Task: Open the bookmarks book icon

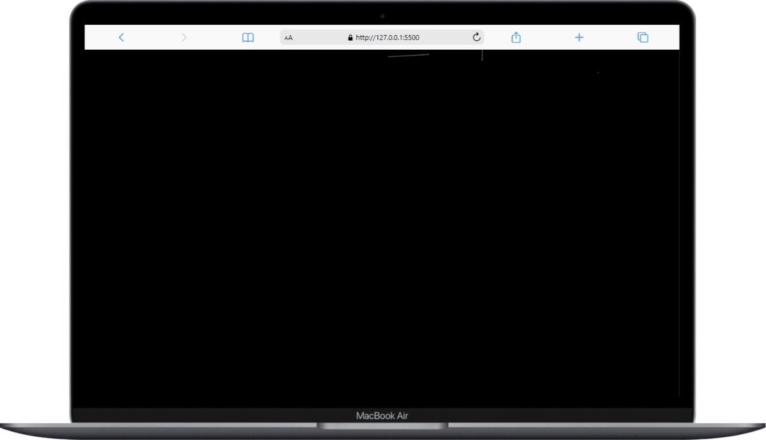Action: pos(248,38)
